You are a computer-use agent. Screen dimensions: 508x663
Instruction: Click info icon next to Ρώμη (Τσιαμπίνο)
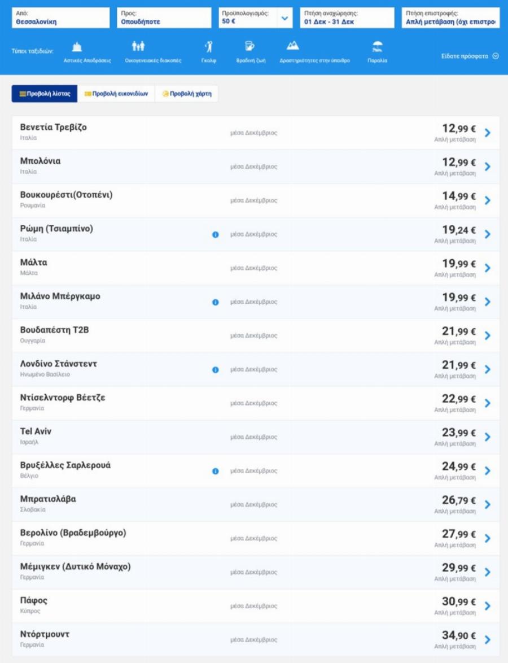tap(215, 234)
